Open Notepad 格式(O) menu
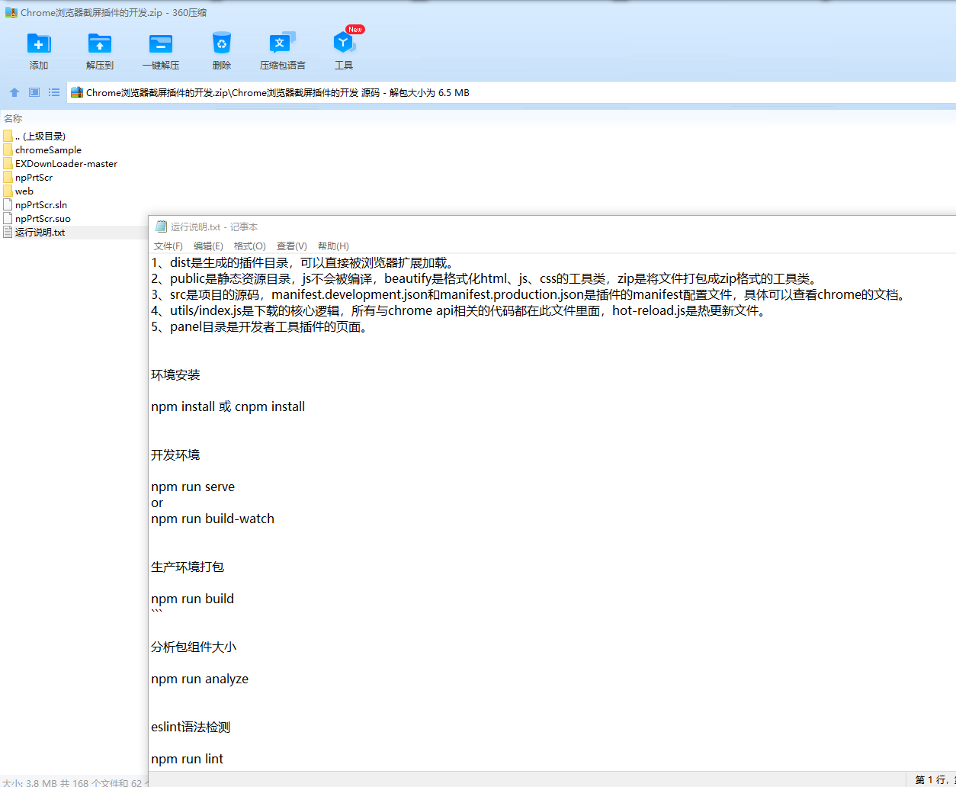The image size is (956, 787). pyautogui.click(x=250, y=246)
